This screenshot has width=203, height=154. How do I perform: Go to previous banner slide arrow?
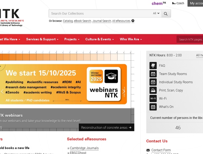2,91
